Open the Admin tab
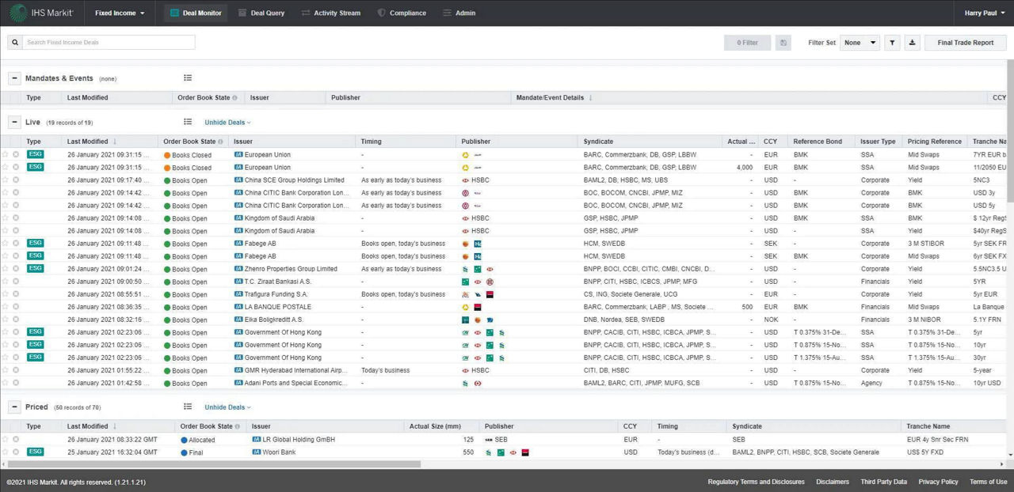Image resolution: width=1014 pixels, height=492 pixels. coord(459,13)
